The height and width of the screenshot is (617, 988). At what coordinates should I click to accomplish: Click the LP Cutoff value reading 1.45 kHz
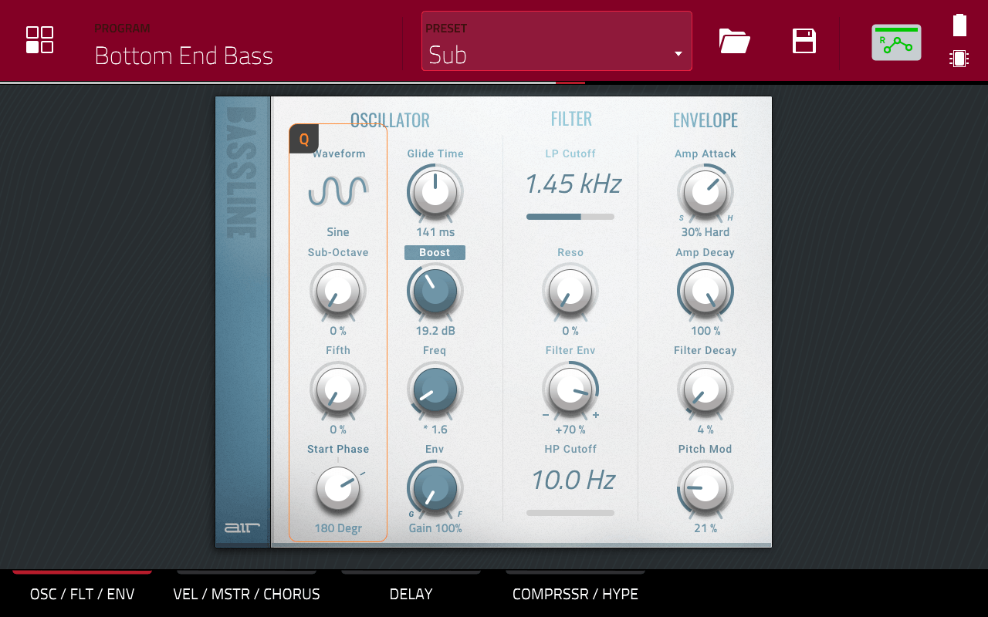pos(571,184)
